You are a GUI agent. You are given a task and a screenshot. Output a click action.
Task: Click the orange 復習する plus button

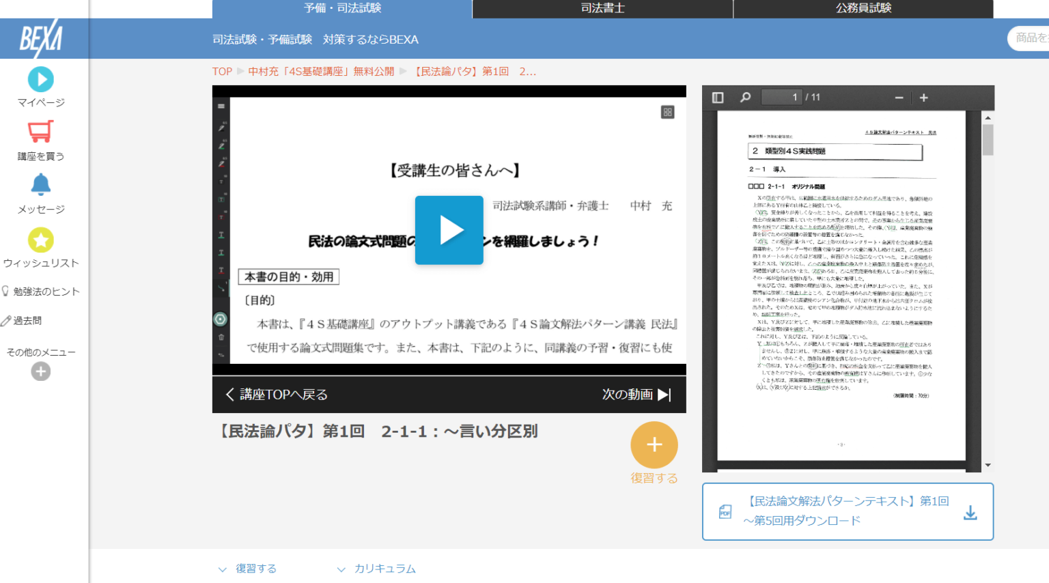pyautogui.click(x=654, y=445)
